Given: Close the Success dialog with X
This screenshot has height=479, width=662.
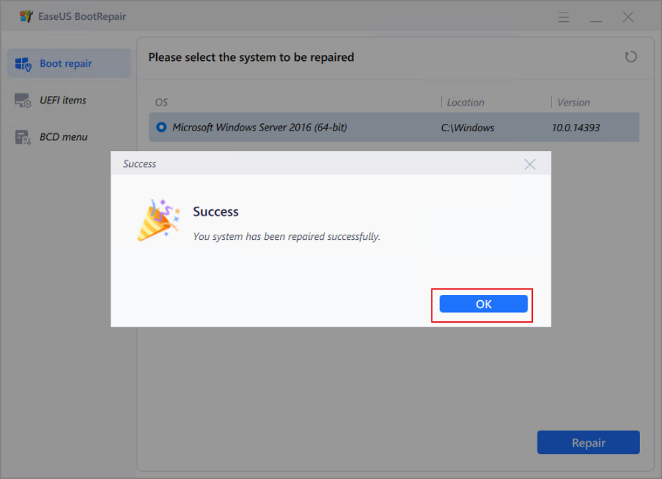Looking at the screenshot, I should [530, 164].
